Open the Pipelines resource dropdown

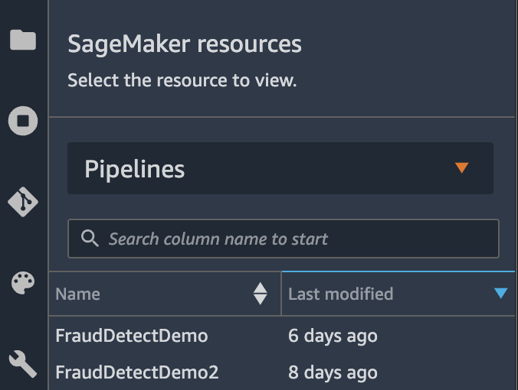pyautogui.click(x=280, y=168)
